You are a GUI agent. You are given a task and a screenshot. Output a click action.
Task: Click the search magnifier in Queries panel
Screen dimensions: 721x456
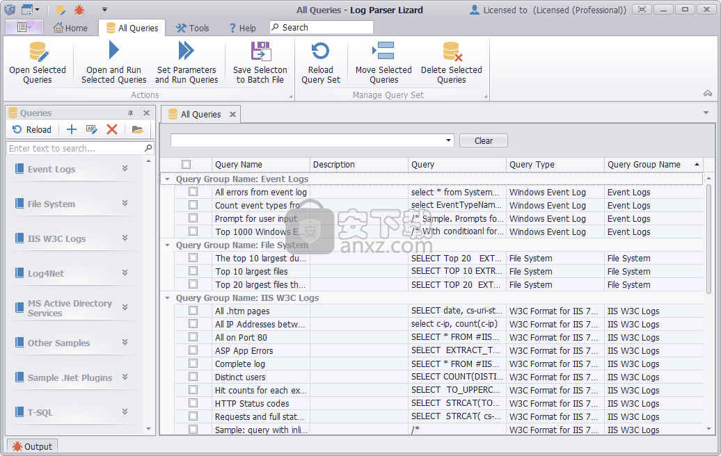click(148, 148)
